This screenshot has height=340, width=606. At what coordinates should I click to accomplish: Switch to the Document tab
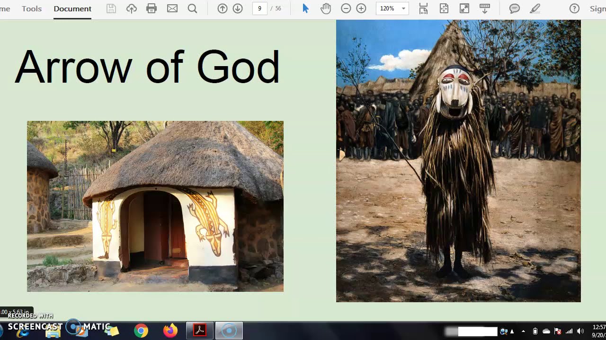click(x=72, y=8)
